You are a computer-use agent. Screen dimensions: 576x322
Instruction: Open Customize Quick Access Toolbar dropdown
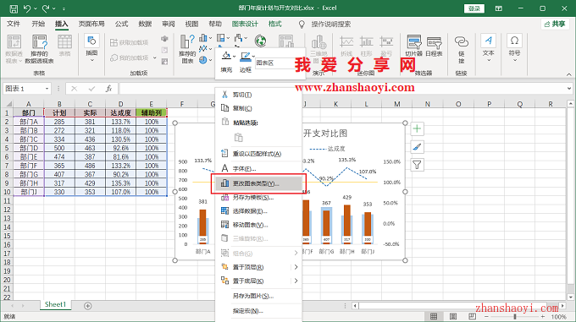click(x=64, y=8)
